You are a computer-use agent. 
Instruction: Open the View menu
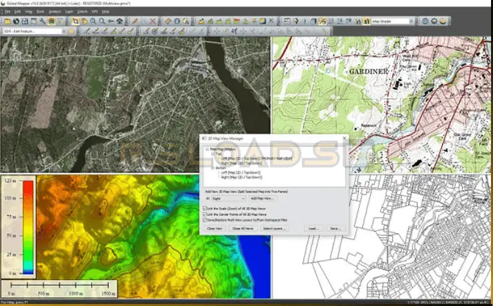[28, 11]
